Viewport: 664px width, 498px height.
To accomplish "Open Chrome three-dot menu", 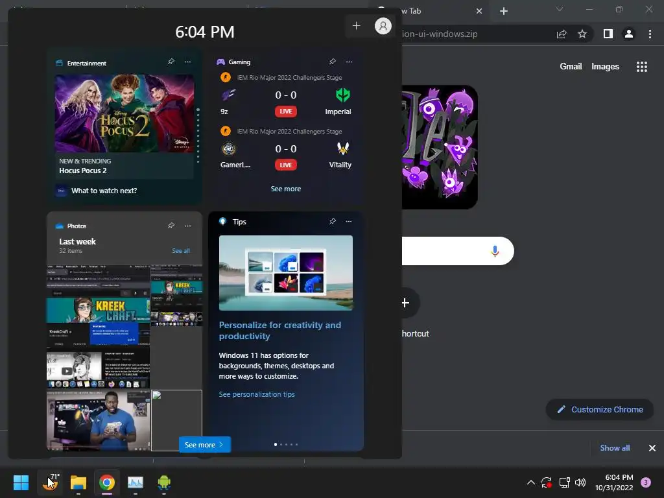I will pyautogui.click(x=650, y=34).
